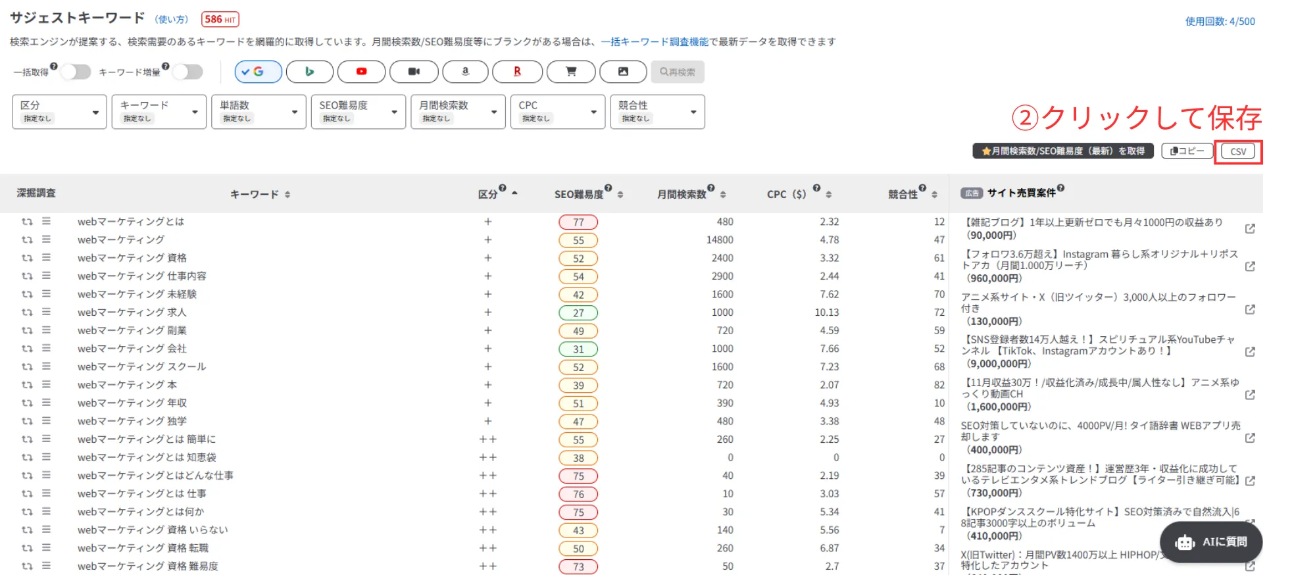The width and height of the screenshot is (1292, 575).
Task: Toggle the 一括取得 switch
Action: [x=76, y=72]
